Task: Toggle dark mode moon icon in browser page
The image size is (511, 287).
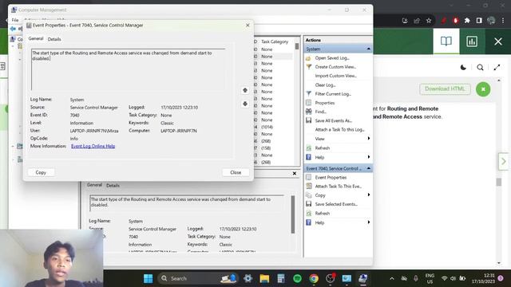Action: click(x=463, y=67)
